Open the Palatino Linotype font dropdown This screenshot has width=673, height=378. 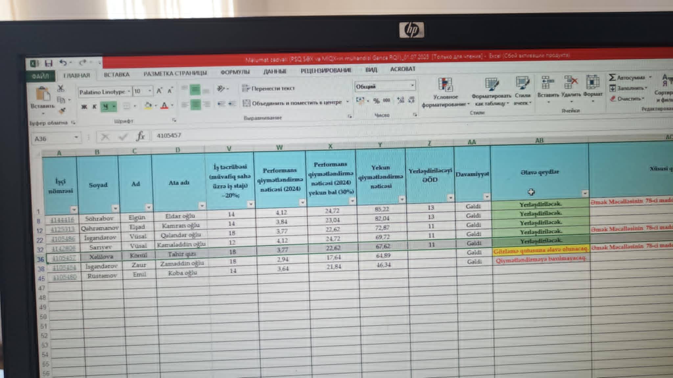129,91
